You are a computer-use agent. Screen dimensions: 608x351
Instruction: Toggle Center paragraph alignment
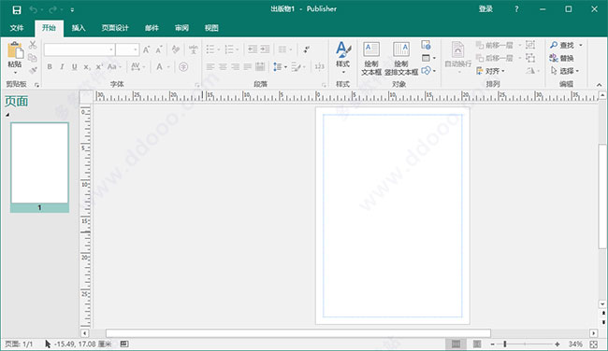pos(223,67)
